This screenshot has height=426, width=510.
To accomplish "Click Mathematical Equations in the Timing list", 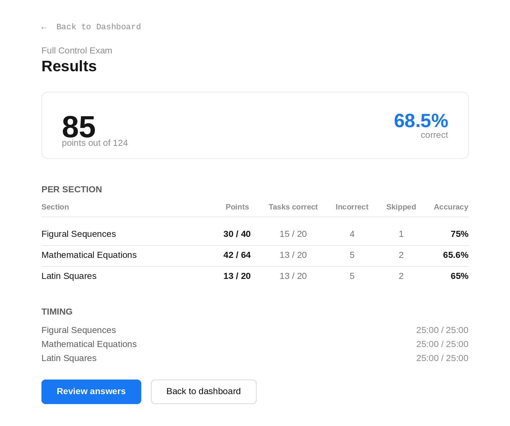I will click(x=89, y=344).
